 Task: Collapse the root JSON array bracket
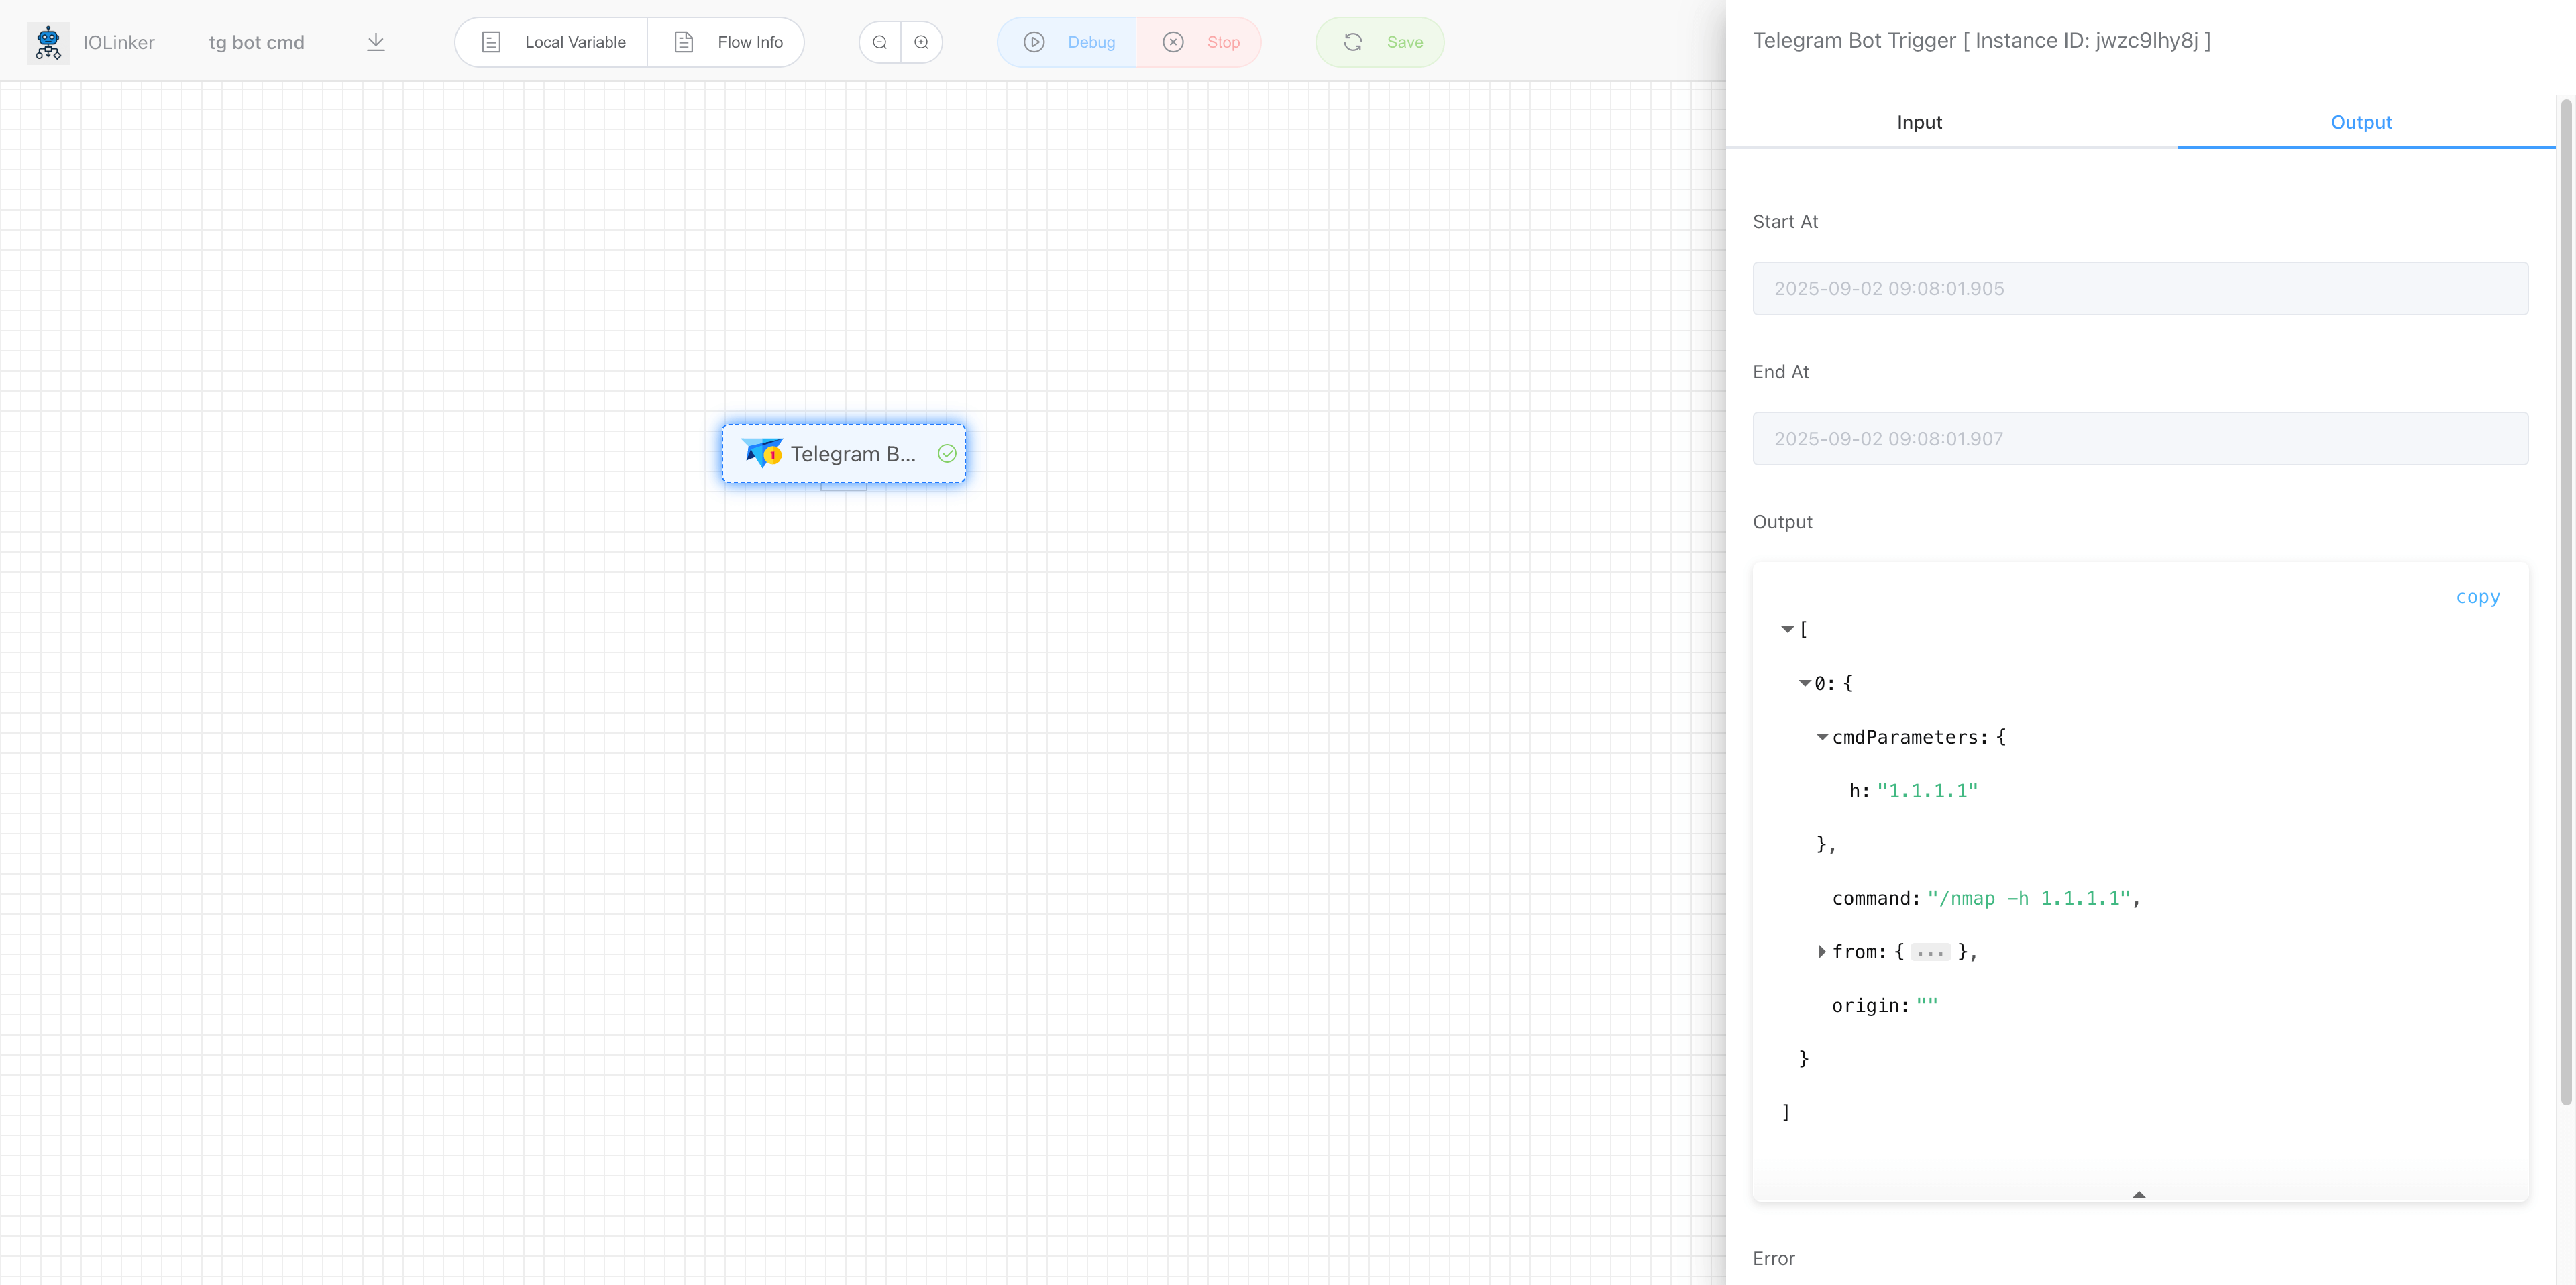click(x=1788, y=629)
